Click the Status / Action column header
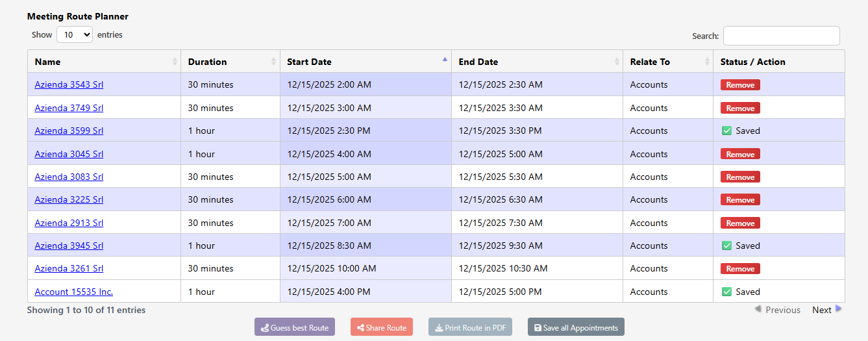This screenshot has height=341, width=868. tap(779, 62)
